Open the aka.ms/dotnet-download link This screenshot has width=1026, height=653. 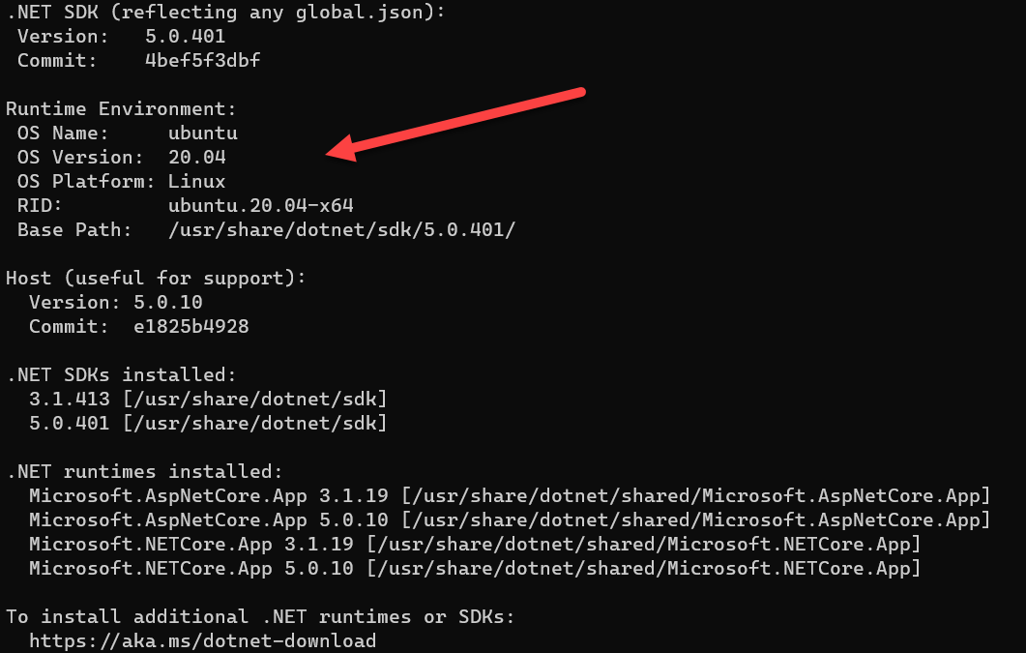pyautogui.click(x=202, y=640)
